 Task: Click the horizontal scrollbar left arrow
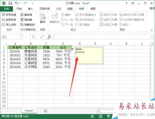click(98, 111)
